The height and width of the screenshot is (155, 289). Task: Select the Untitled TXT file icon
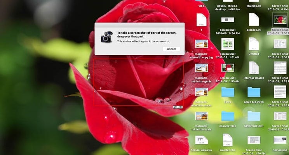[x=254, y=44]
